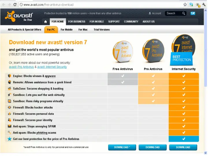Click the Internet Security column heading

184,69
